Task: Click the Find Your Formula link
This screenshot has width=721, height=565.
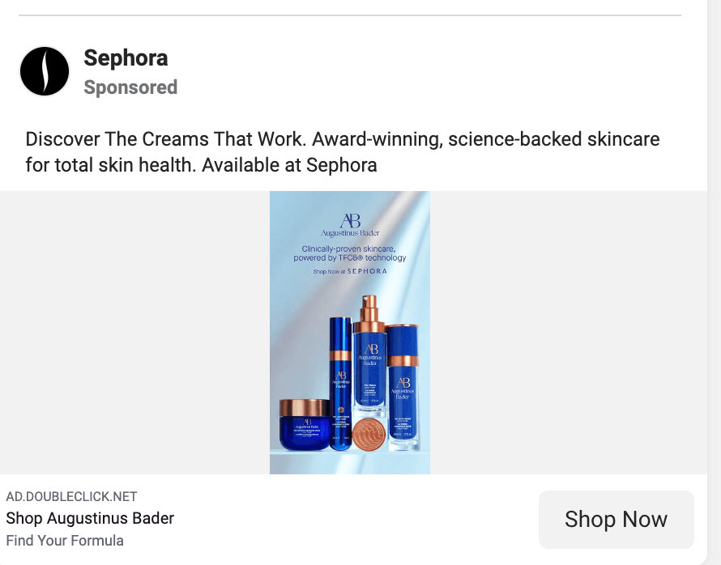Action: click(65, 541)
